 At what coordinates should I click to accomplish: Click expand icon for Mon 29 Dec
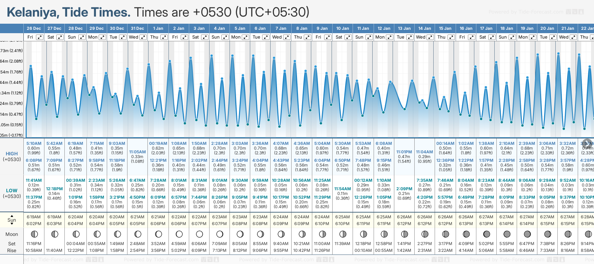coord(102,37)
